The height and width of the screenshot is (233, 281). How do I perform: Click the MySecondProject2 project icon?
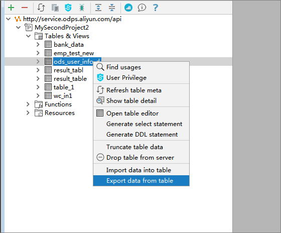pyautogui.click(x=29, y=27)
